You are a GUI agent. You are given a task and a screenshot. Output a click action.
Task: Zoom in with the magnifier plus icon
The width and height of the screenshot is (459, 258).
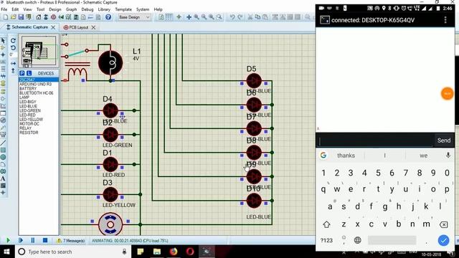197,17
